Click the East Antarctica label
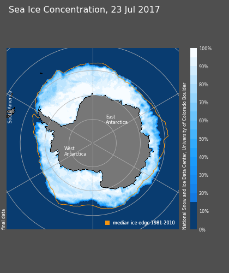Viewport: 229px width, 273px height. point(117,120)
